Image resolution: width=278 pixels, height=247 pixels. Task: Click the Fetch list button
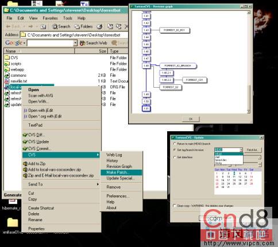point(252,150)
